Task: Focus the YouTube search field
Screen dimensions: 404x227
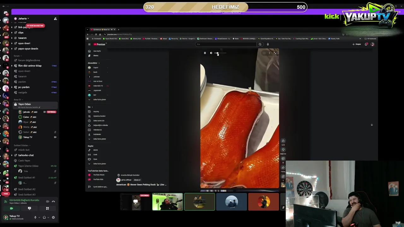Action: pos(226,44)
